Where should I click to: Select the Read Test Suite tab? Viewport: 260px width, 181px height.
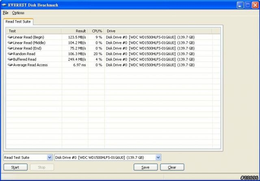point(18,21)
